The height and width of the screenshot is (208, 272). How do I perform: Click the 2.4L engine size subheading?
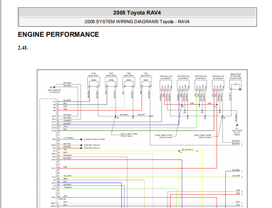coord(23,48)
